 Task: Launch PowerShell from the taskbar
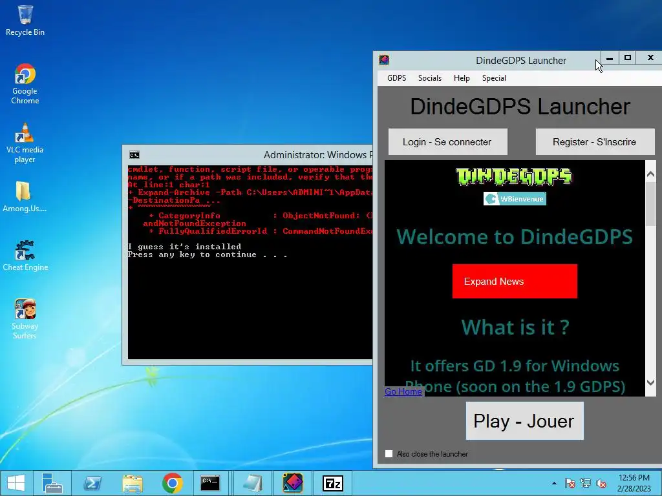[x=92, y=483]
